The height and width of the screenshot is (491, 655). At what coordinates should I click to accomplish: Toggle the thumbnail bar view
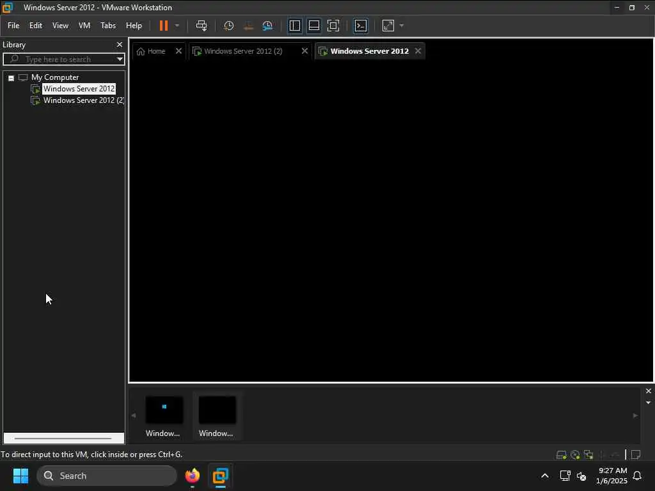[x=313, y=26]
